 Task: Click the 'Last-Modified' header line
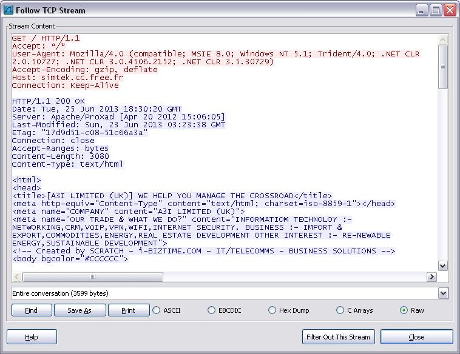point(119,125)
